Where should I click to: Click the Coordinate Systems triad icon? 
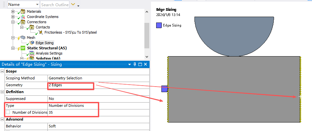point(23,17)
